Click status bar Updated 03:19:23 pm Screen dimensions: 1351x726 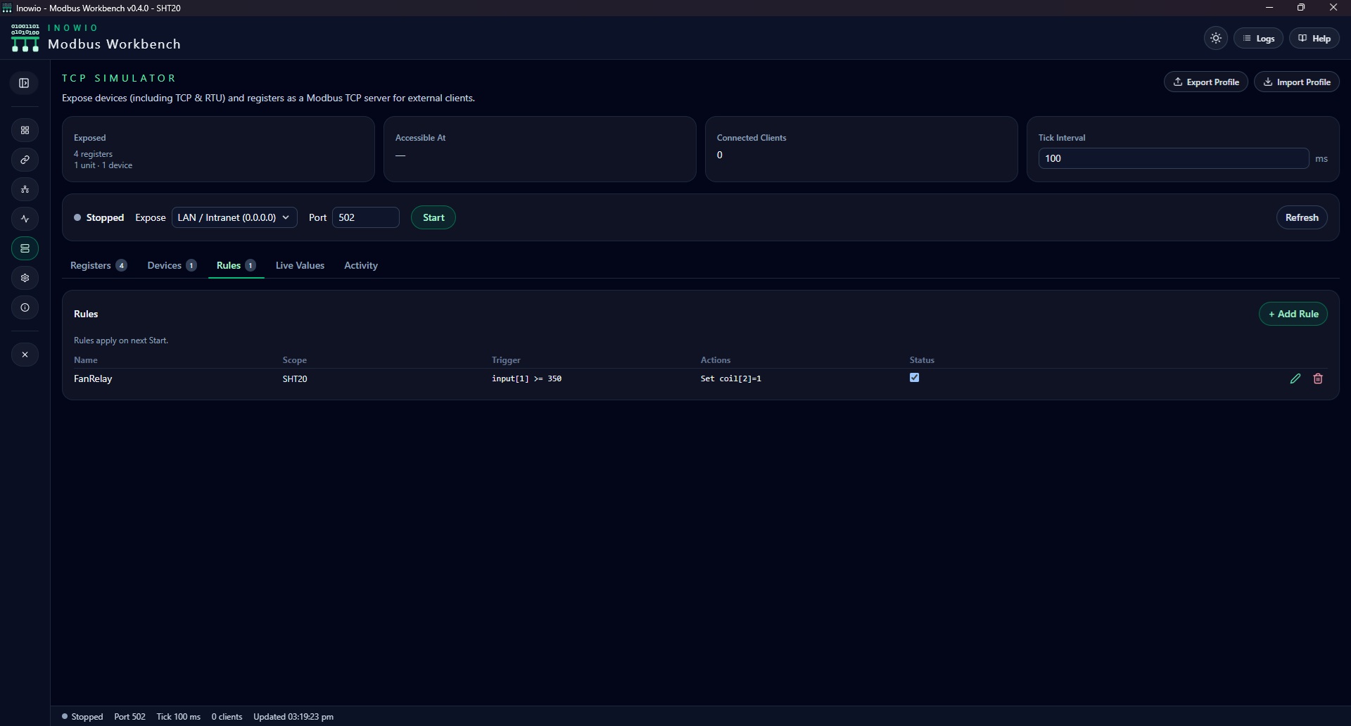[293, 717]
